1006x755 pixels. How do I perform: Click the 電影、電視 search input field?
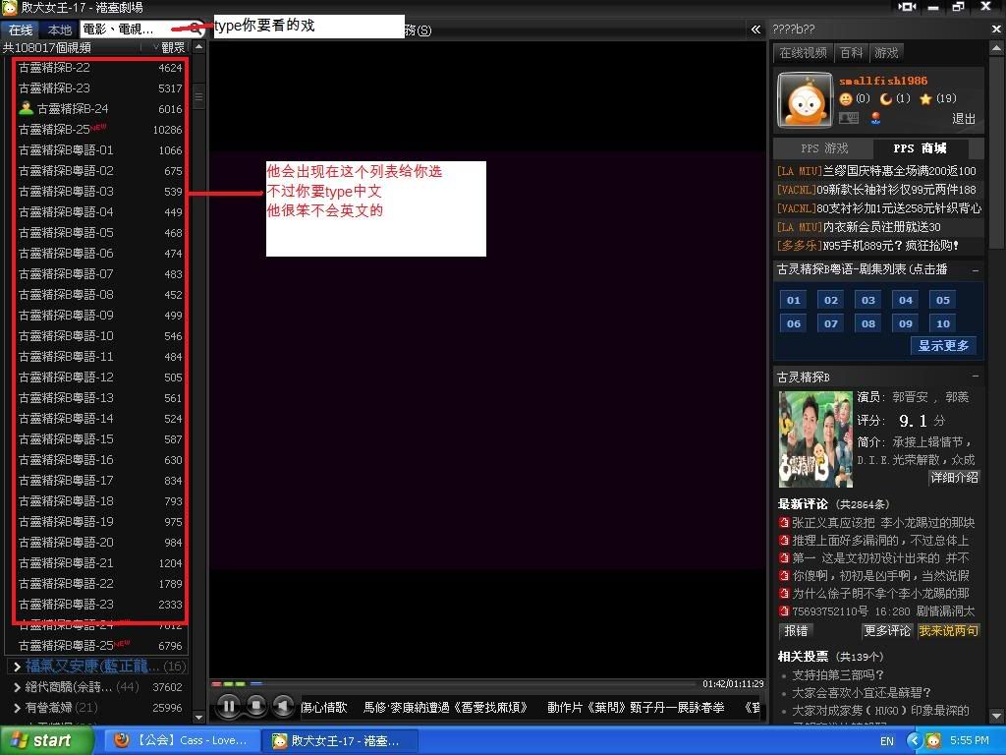click(x=134, y=29)
